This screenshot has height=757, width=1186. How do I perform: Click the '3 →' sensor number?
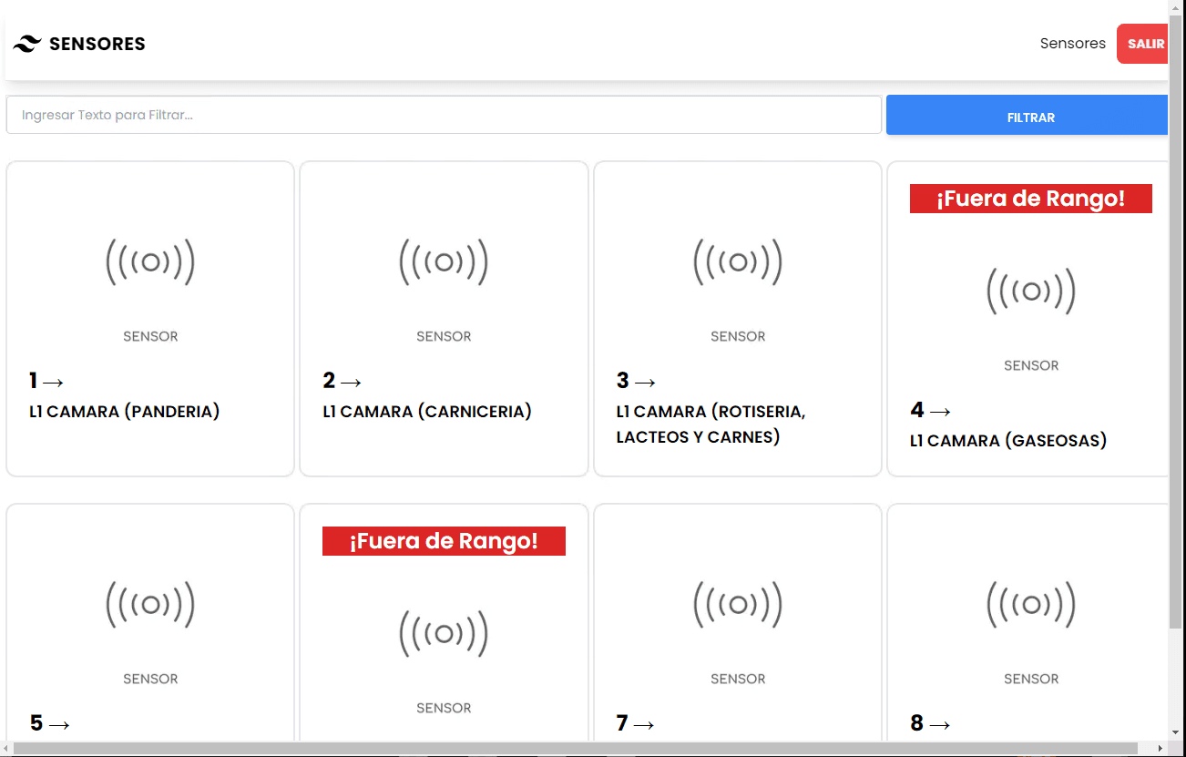[x=637, y=381]
